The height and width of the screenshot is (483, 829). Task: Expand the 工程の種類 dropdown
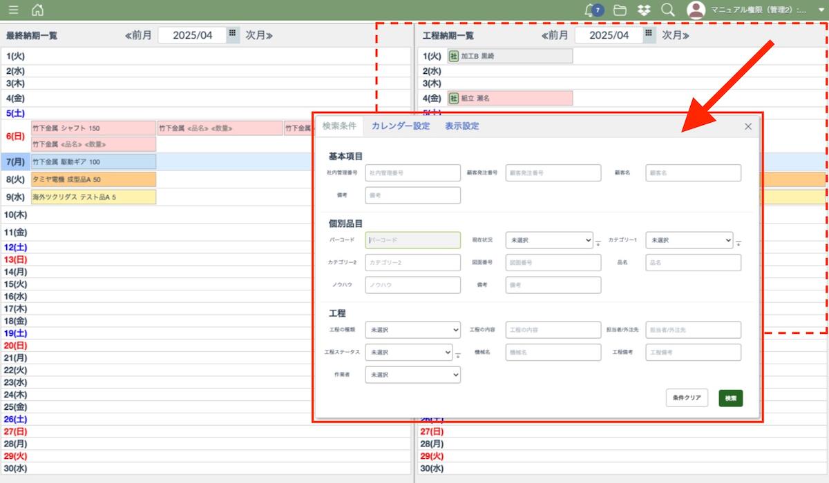click(x=412, y=331)
